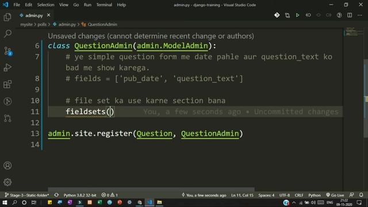Viewport: 368px width, 207px height.
Task: Click the feedback icon in status bar
Action: (351, 195)
